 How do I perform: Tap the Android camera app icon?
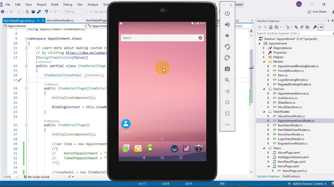(199, 149)
